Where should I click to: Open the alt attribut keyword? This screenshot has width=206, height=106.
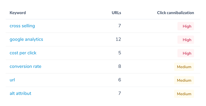pos(20,93)
